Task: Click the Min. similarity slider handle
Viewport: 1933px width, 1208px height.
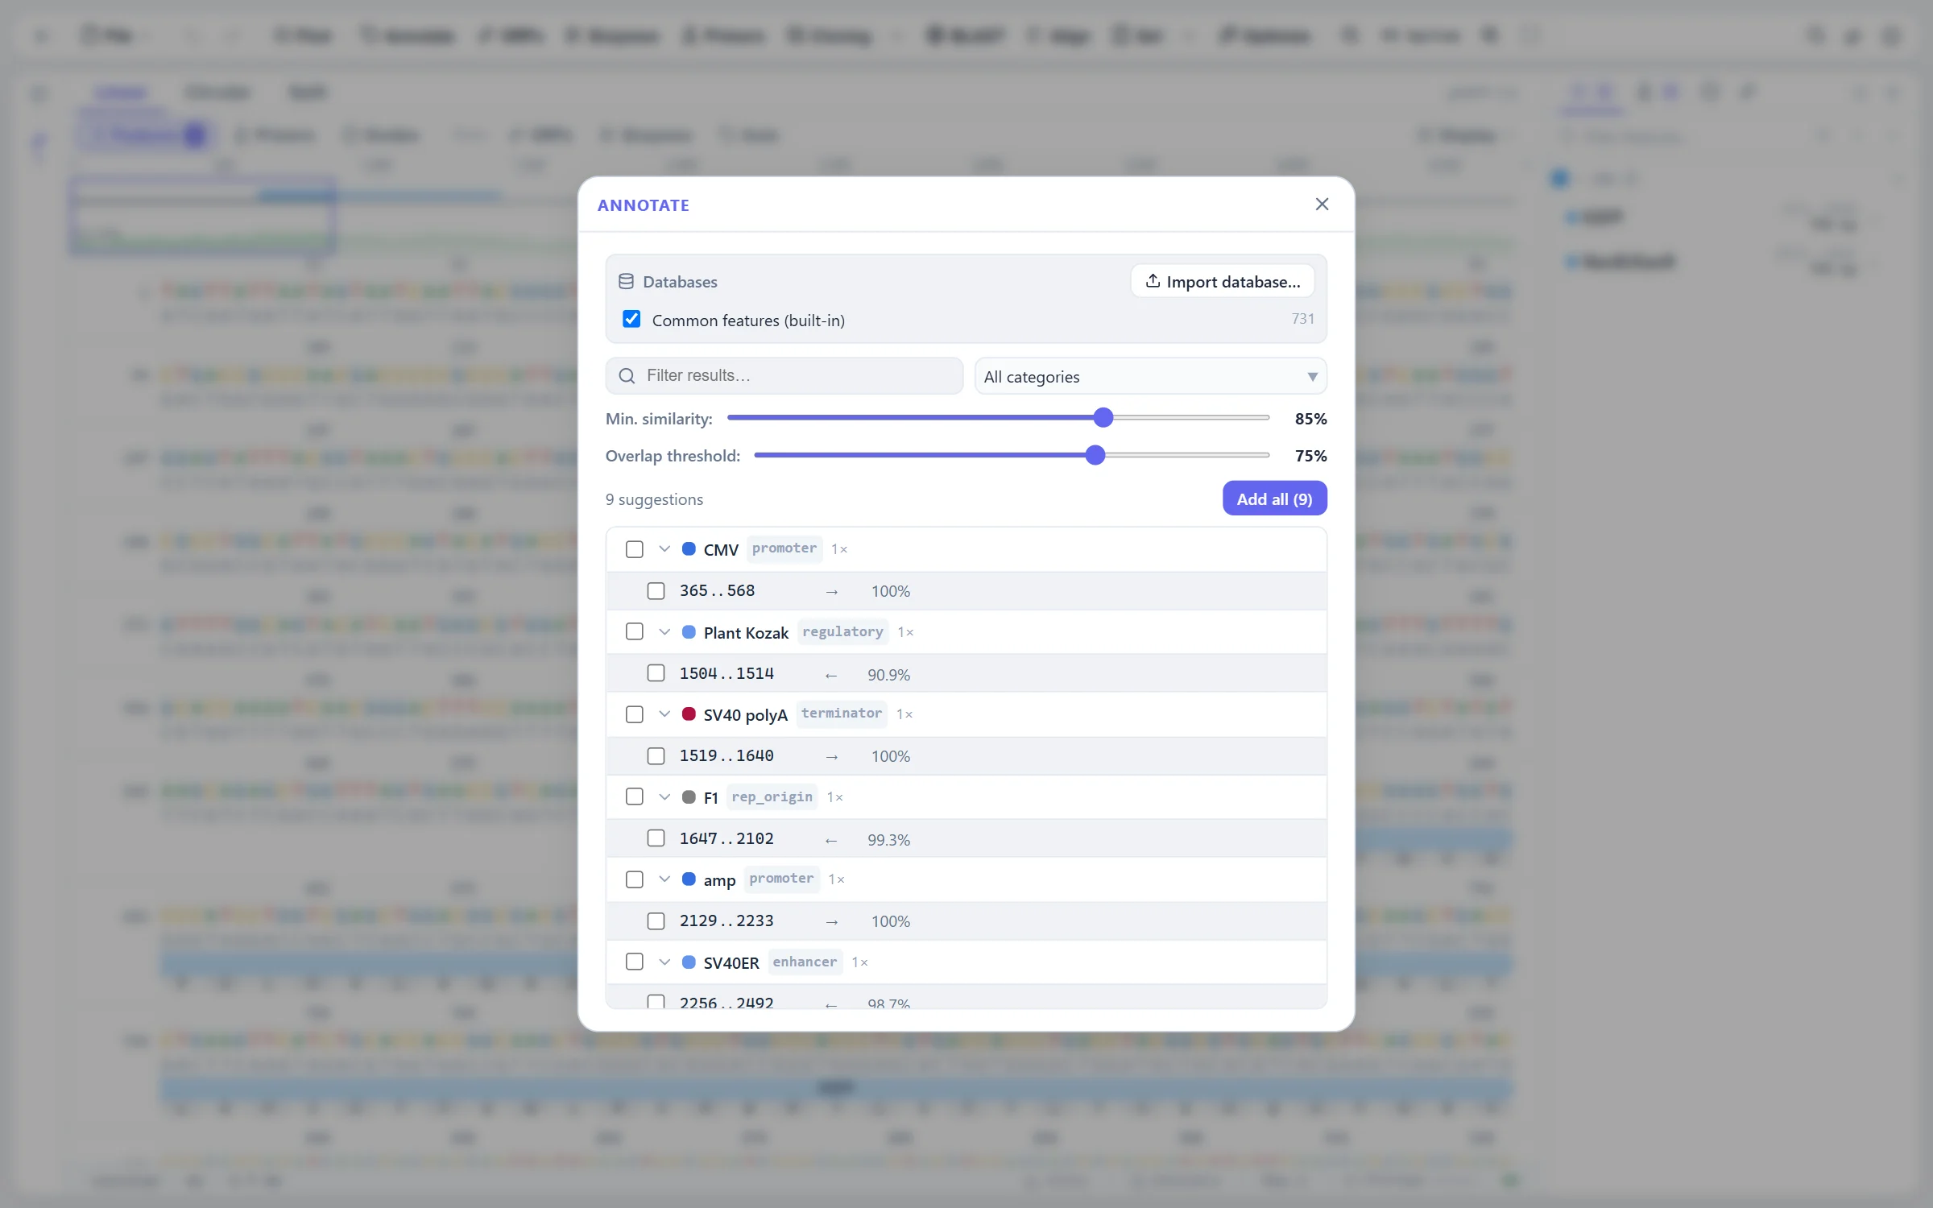Action: point(1103,418)
